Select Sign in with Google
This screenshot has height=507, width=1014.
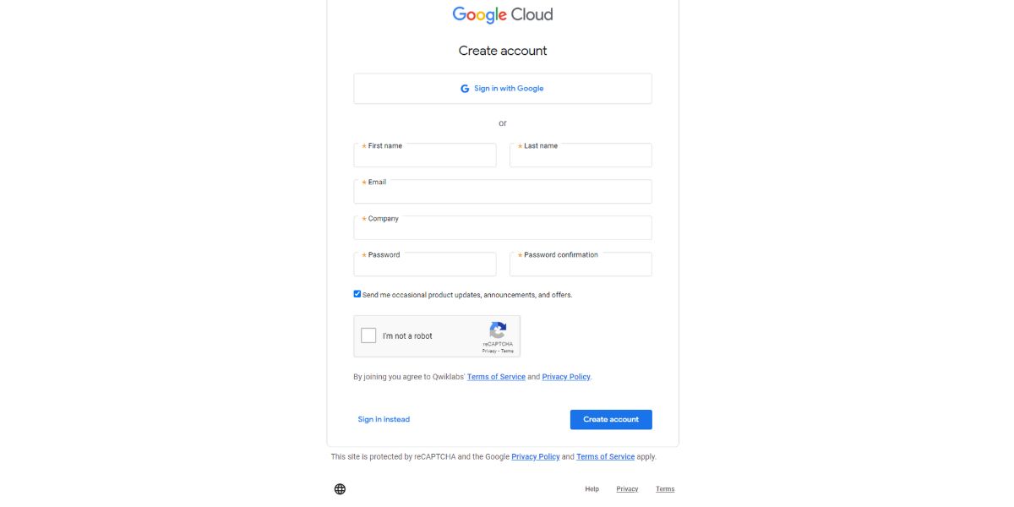pyautogui.click(x=502, y=87)
